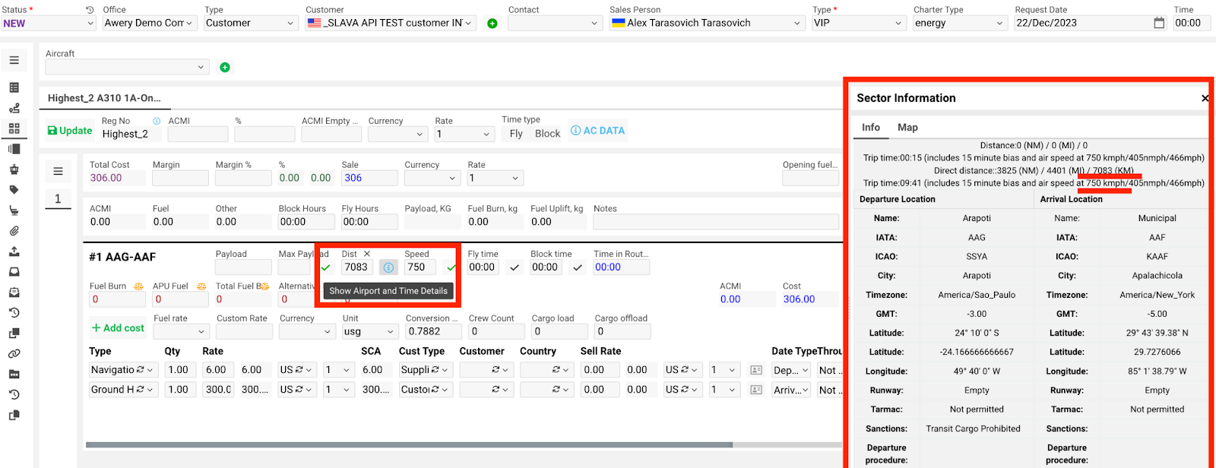
Task: Open the Status dropdown showing NEW
Action: [49, 24]
